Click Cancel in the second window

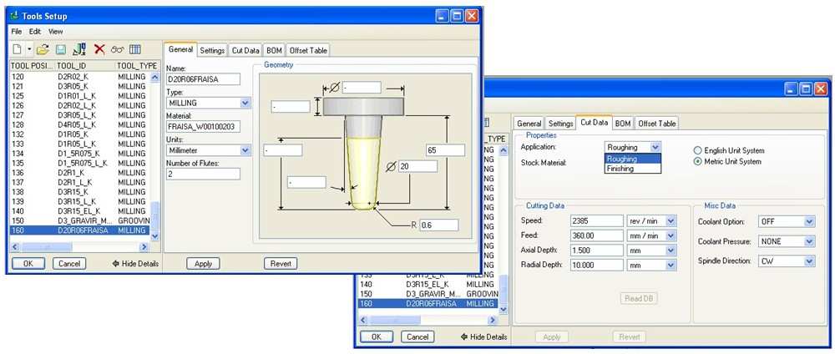(x=417, y=337)
